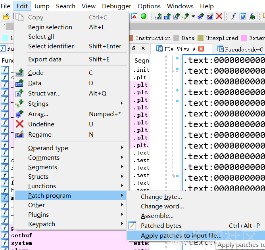Click the red warning triangle toolbar icon

(134, 16)
